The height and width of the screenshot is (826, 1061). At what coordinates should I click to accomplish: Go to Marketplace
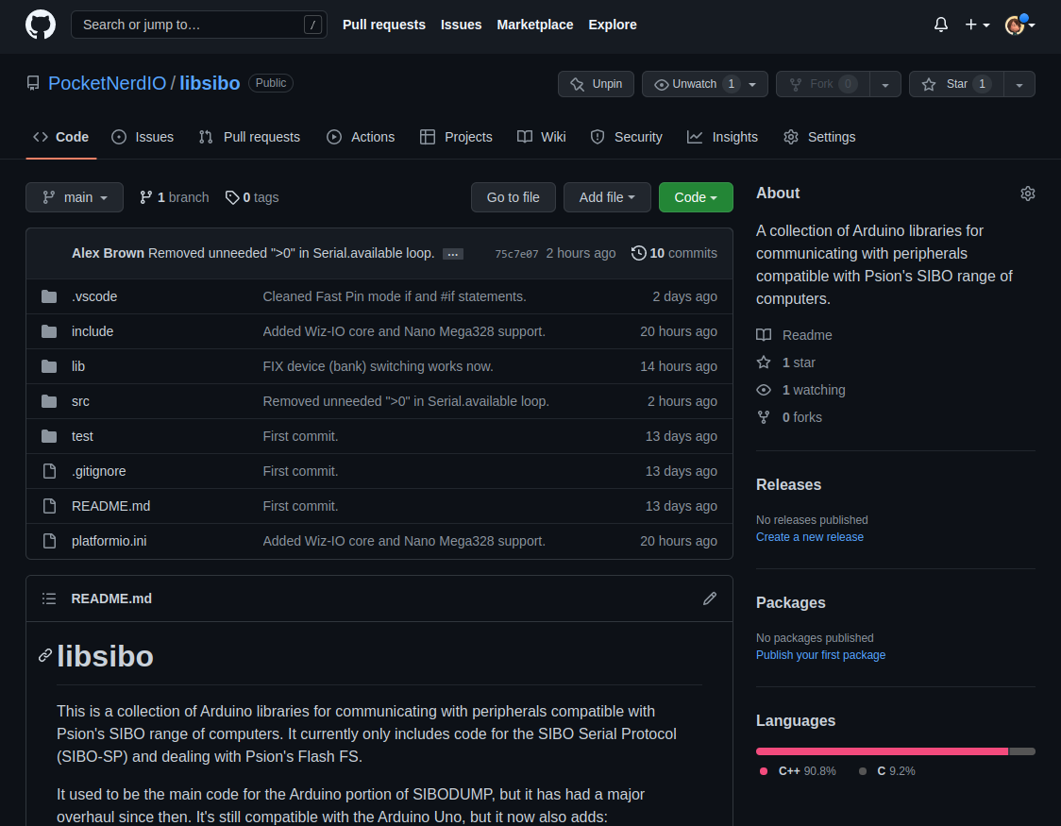point(534,25)
